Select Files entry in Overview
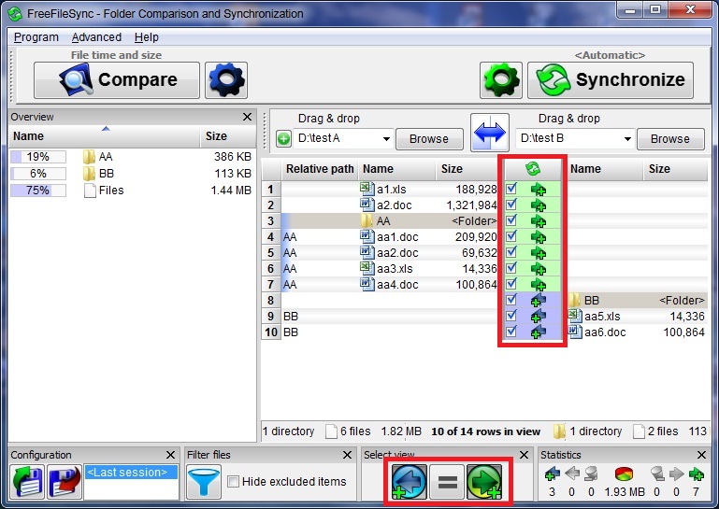 click(111, 191)
